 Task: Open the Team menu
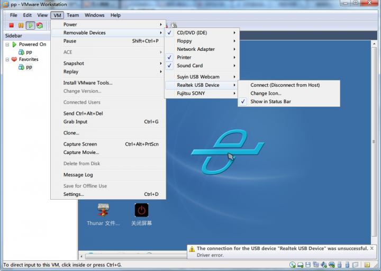pos(72,15)
